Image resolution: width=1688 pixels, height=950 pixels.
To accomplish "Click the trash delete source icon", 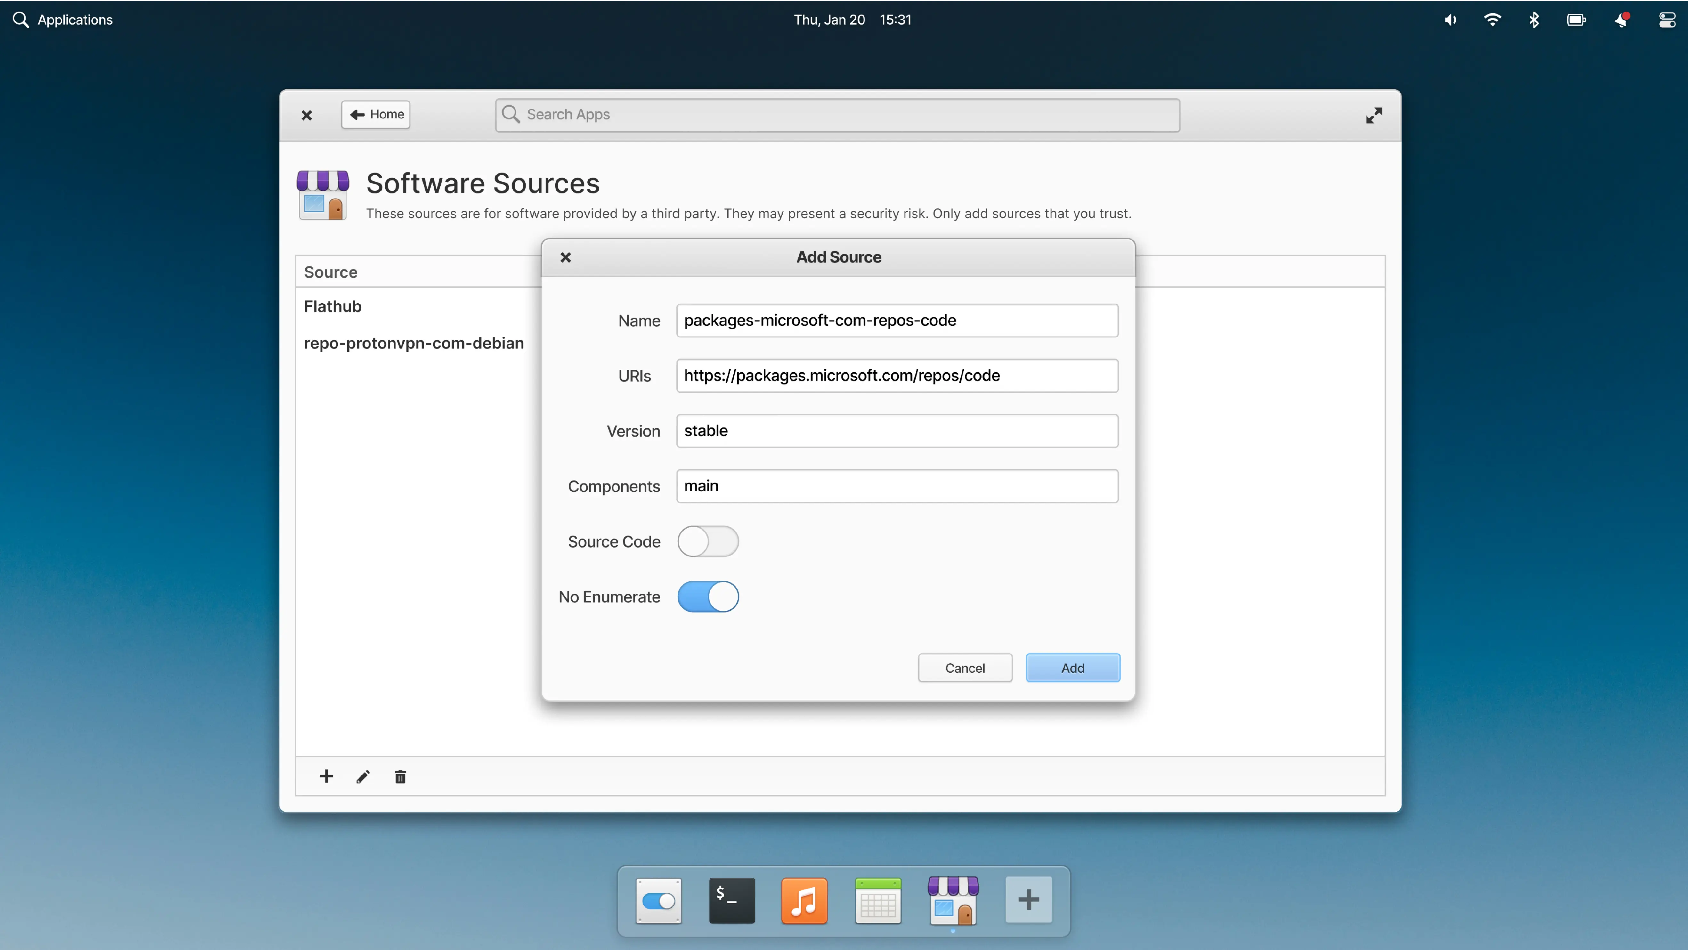I will [x=400, y=776].
